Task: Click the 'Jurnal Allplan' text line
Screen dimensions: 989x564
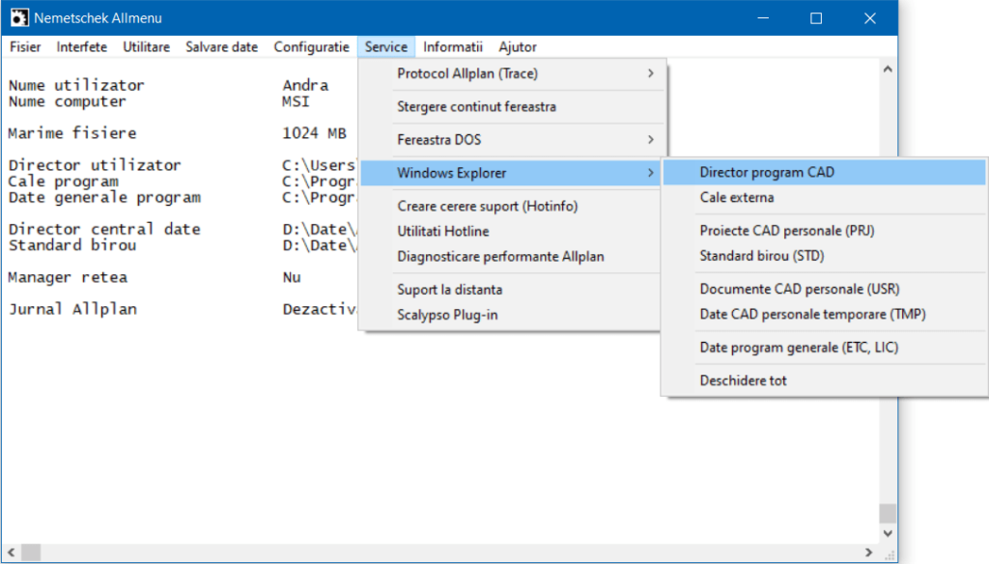Action: [71, 309]
